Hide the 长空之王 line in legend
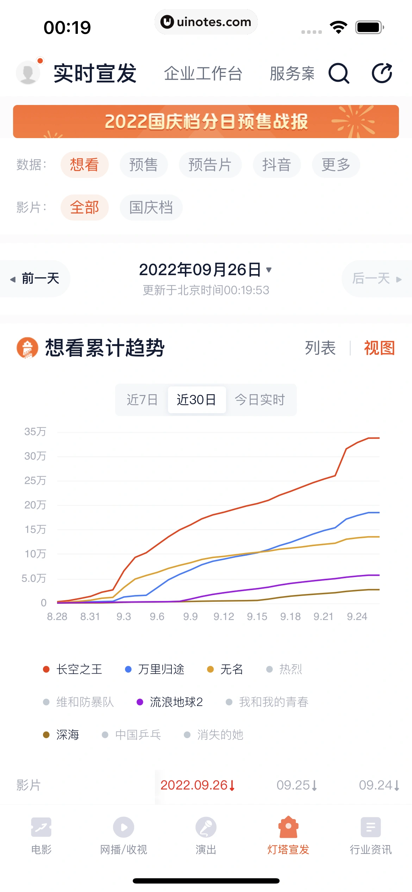This screenshot has width=412, height=892. pos(73,669)
